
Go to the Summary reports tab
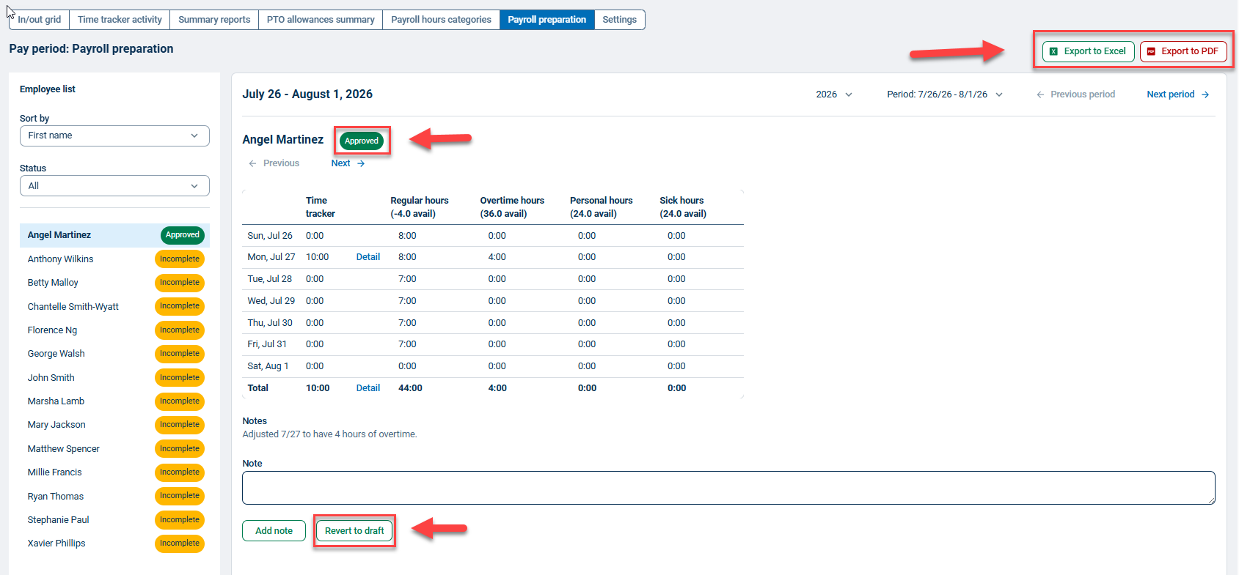click(x=214, y=20)
